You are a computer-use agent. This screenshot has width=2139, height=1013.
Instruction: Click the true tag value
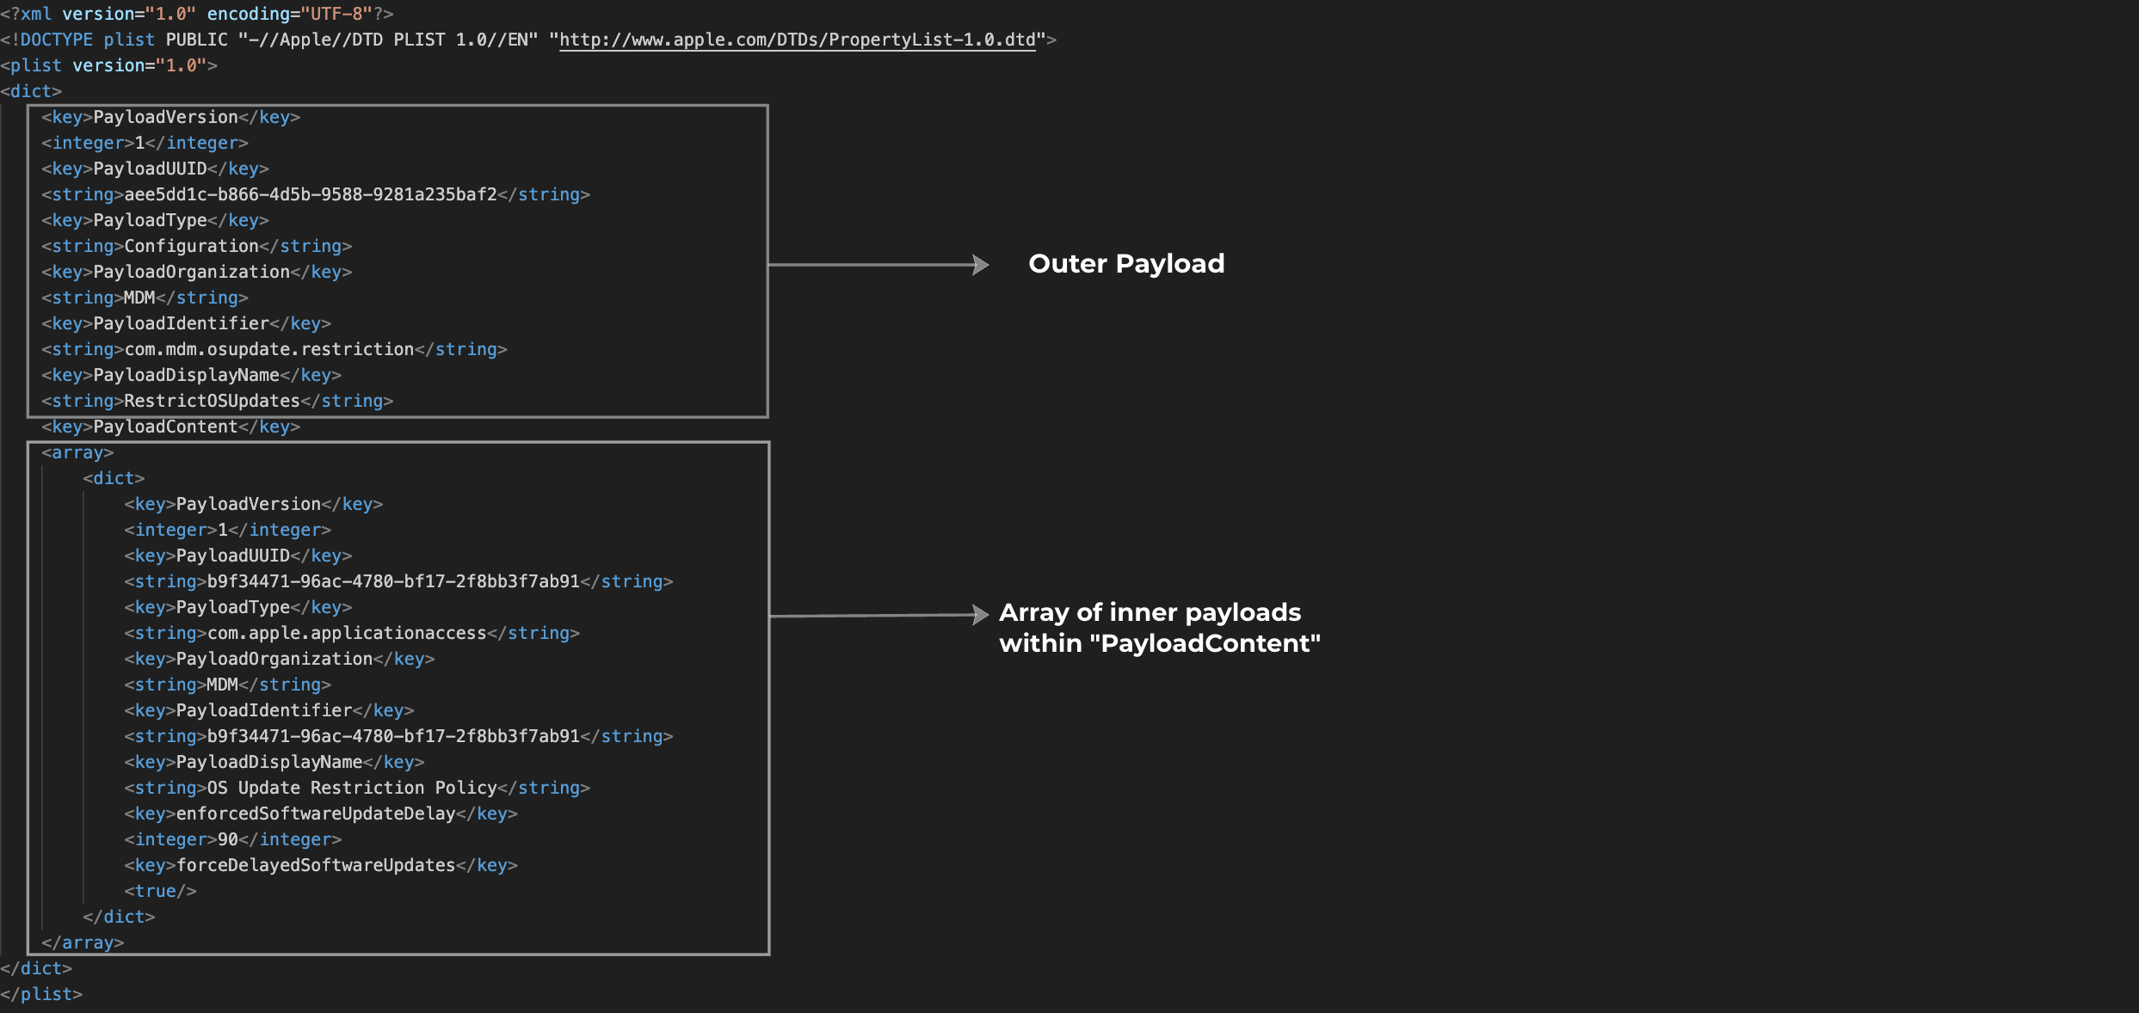point(160,891)
